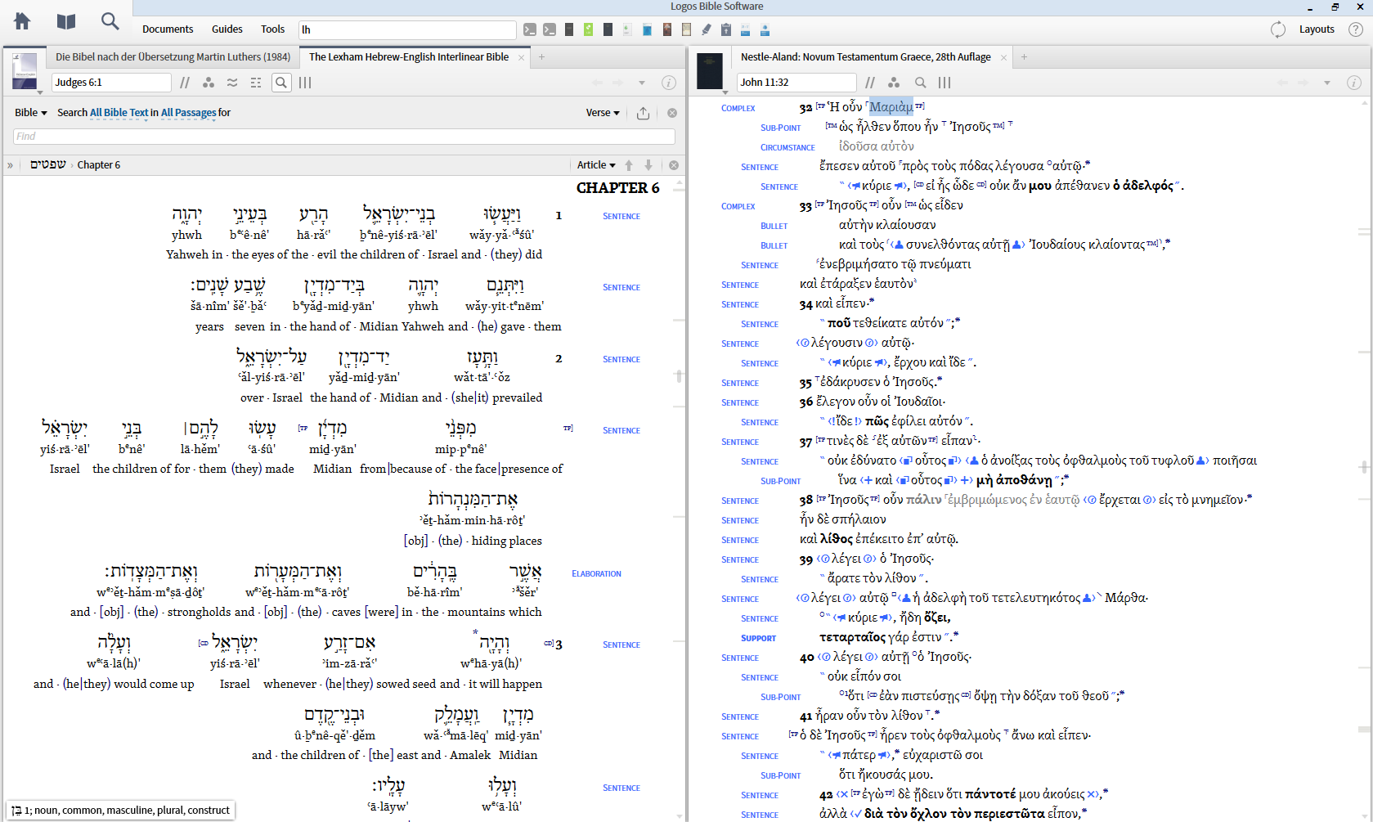The image size is (1373, 822).
Task: Open the Library book icon
Action: point(66,21)
